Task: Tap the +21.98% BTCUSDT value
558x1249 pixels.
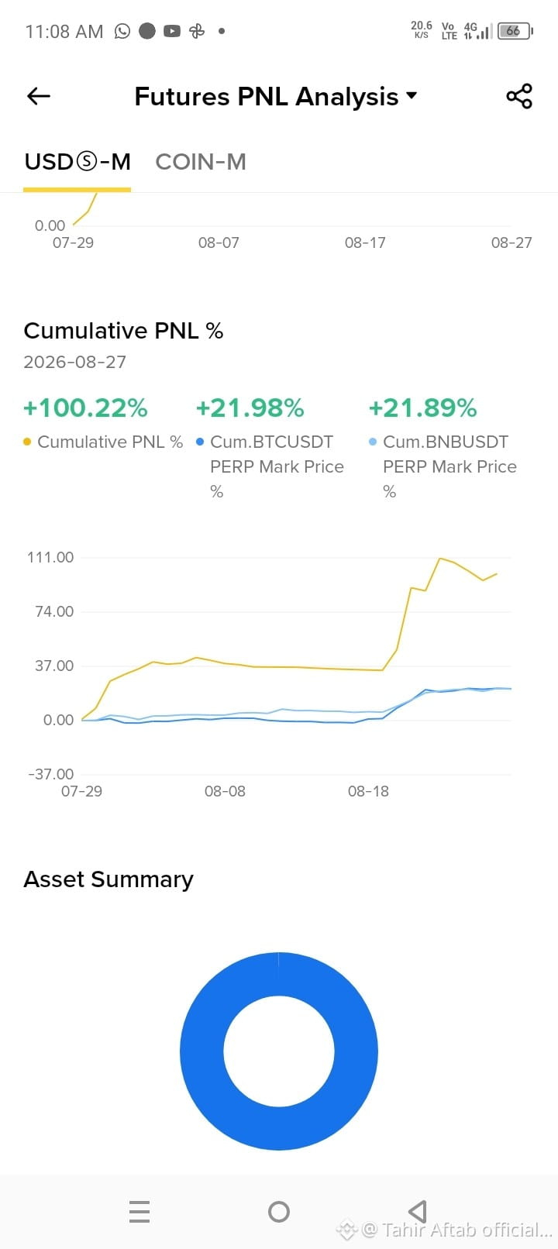Action: pos(250,408)
